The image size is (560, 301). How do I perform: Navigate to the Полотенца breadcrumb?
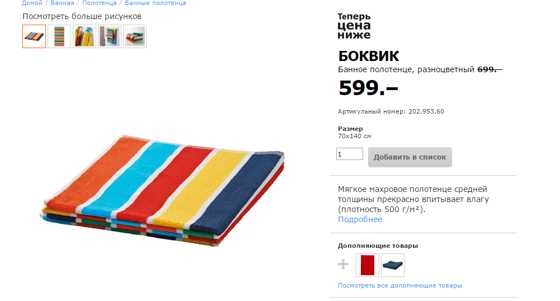tap(99, 3)
